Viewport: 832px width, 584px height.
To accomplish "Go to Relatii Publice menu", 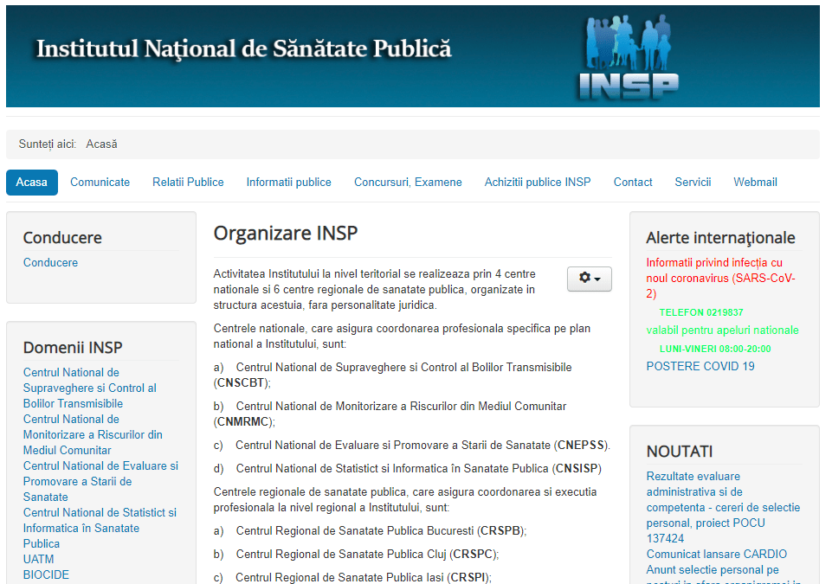I will pyautogui.click(x=188, y=183).
